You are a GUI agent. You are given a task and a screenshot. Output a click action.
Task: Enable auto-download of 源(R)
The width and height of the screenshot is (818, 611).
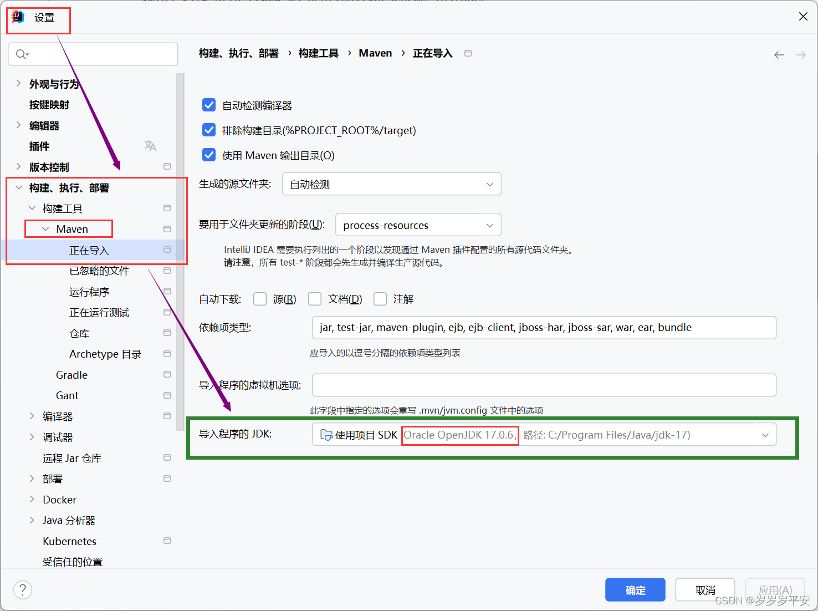point(260,299)
